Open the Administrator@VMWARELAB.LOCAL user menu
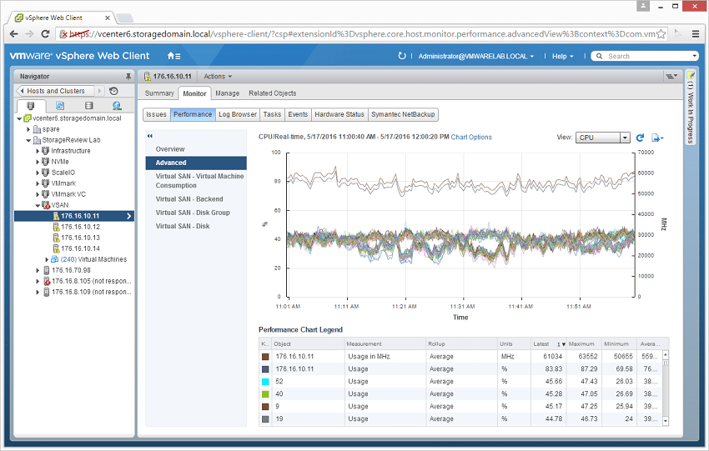The height and width of the screenshot is (451, 709). tap(475, 56)
